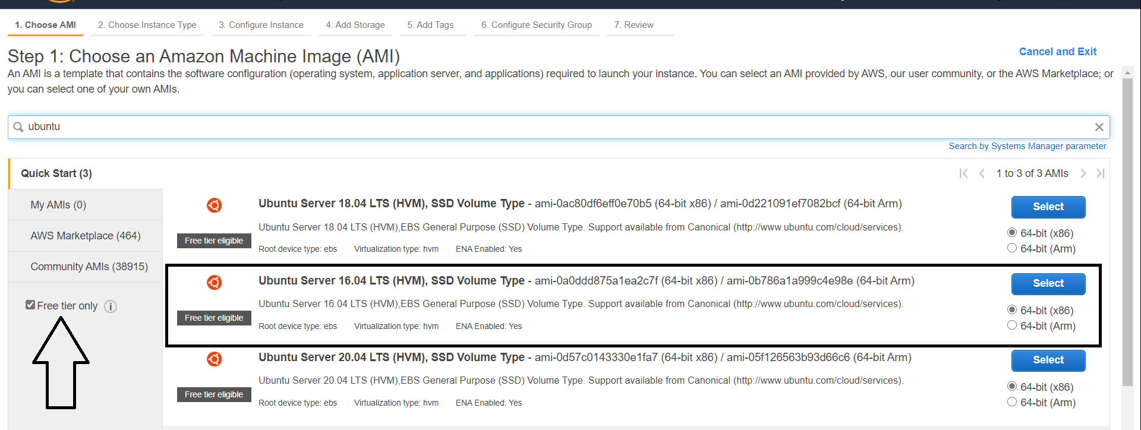1141x430 pixels.
Task: Click the page vertical scrollbar thumb
Action: click(x=1127, y=232)
